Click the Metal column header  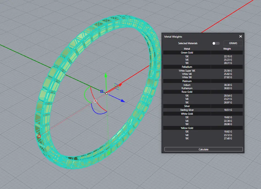[187, 49]
